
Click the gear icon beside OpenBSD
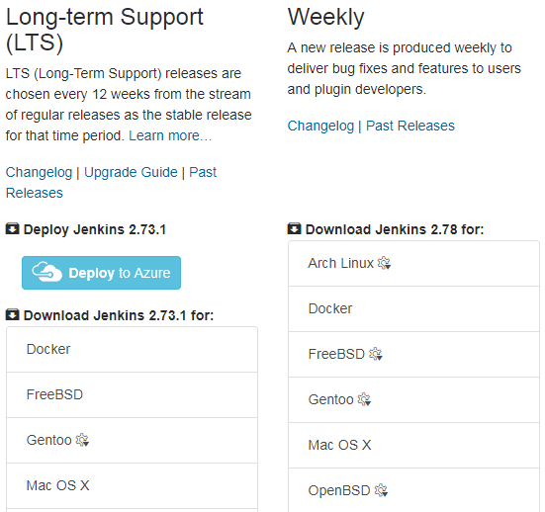381,490
